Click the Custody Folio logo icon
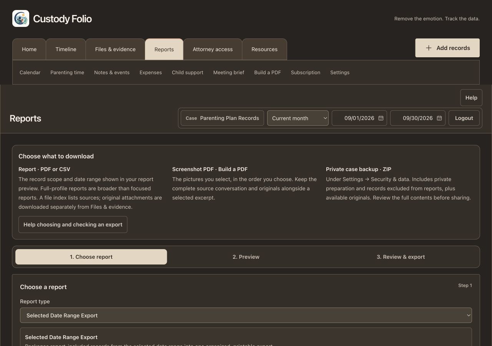The height and width of the screenshot is (346, 492). pos(21,18)
